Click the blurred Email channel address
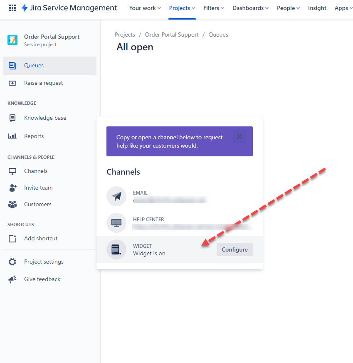Viewport: 353px width, 363px height. (170, 200)
